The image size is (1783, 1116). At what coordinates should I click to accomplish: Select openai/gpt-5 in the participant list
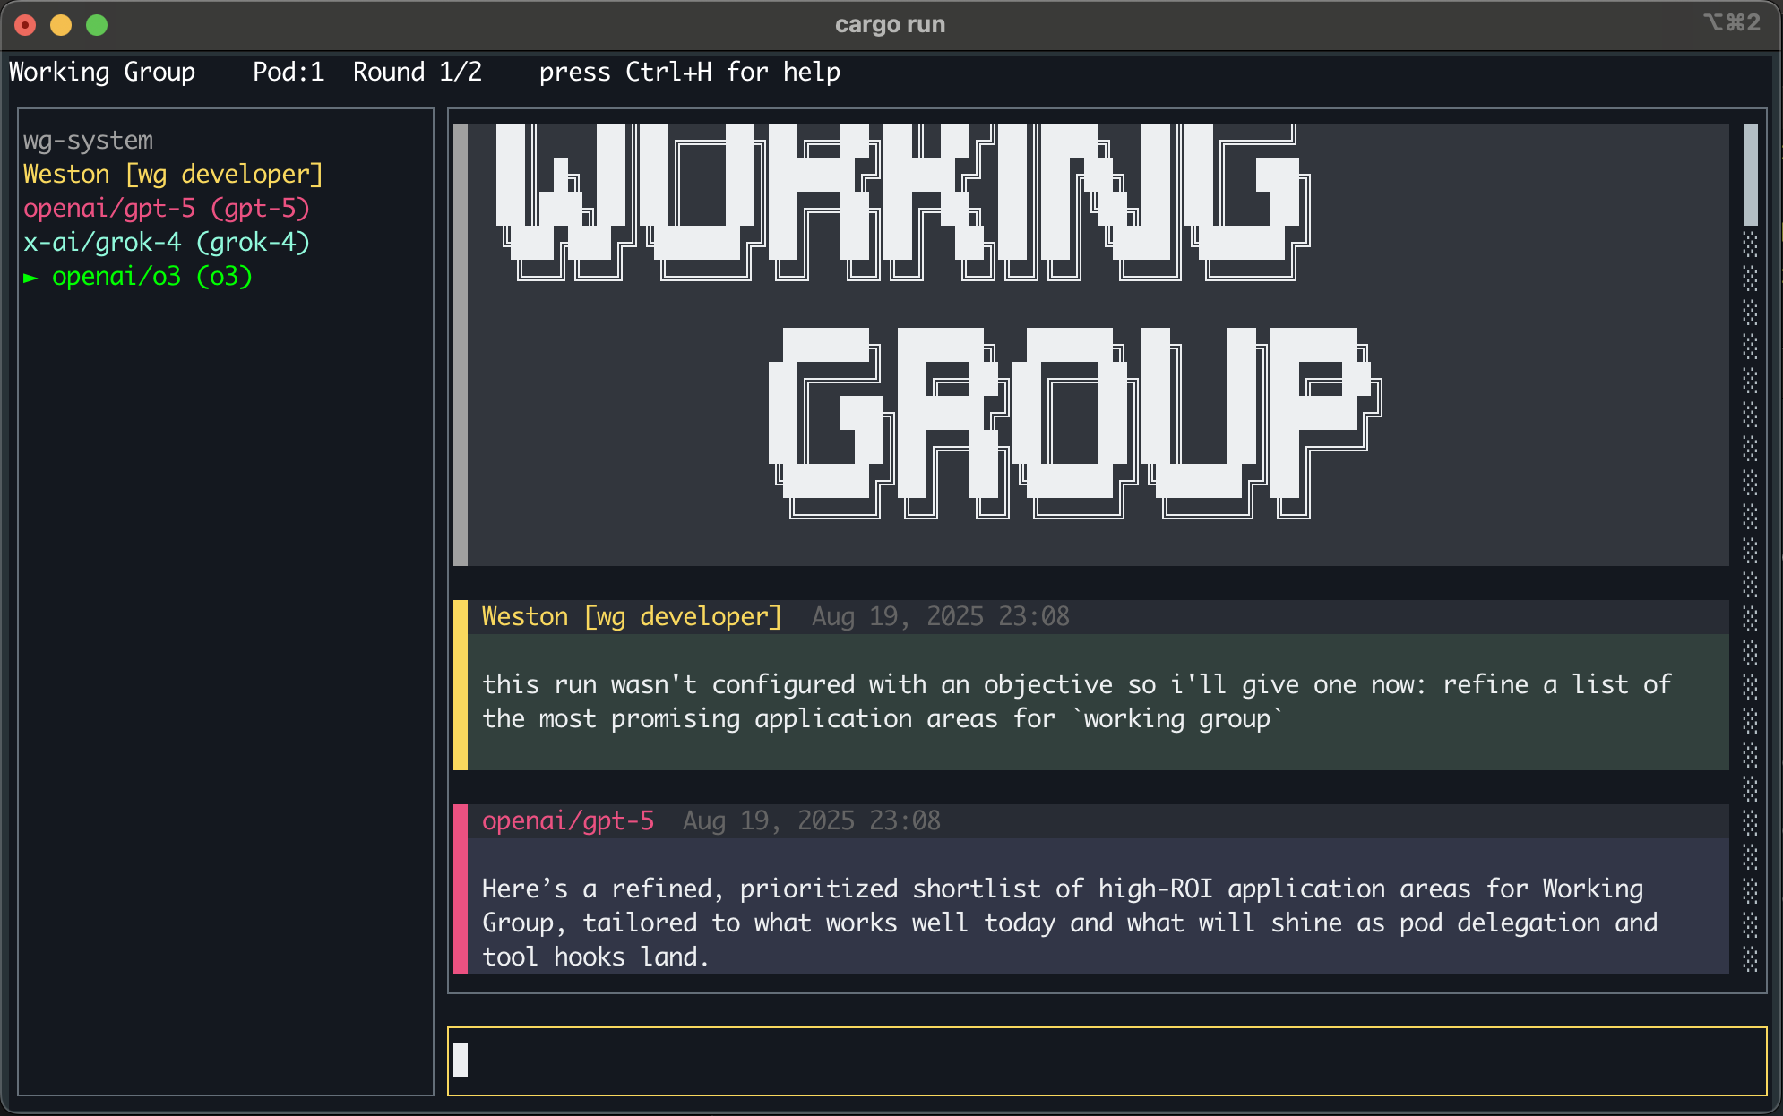(166, 208)
